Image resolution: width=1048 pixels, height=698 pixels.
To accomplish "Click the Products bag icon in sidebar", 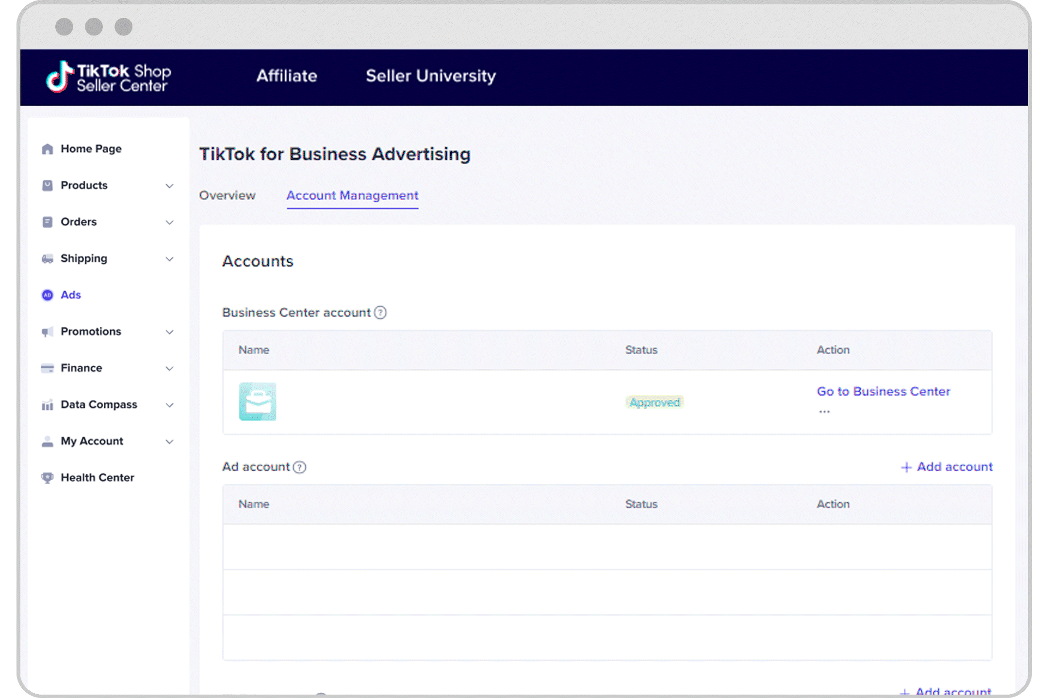I will click(x=47, y=185).
